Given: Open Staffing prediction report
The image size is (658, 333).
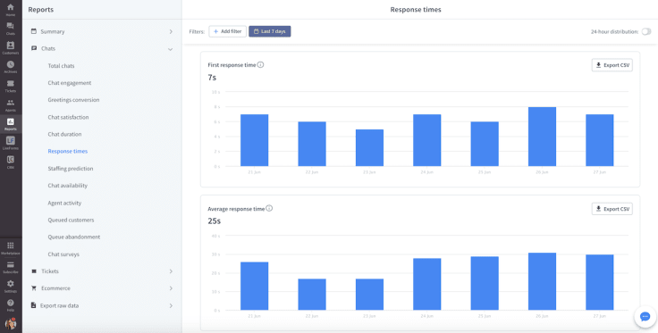Looking at the screenshot, I should click(x=71, y=169).
